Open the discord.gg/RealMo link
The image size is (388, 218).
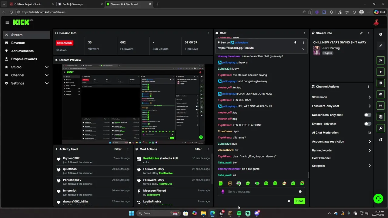coord(236,48)
